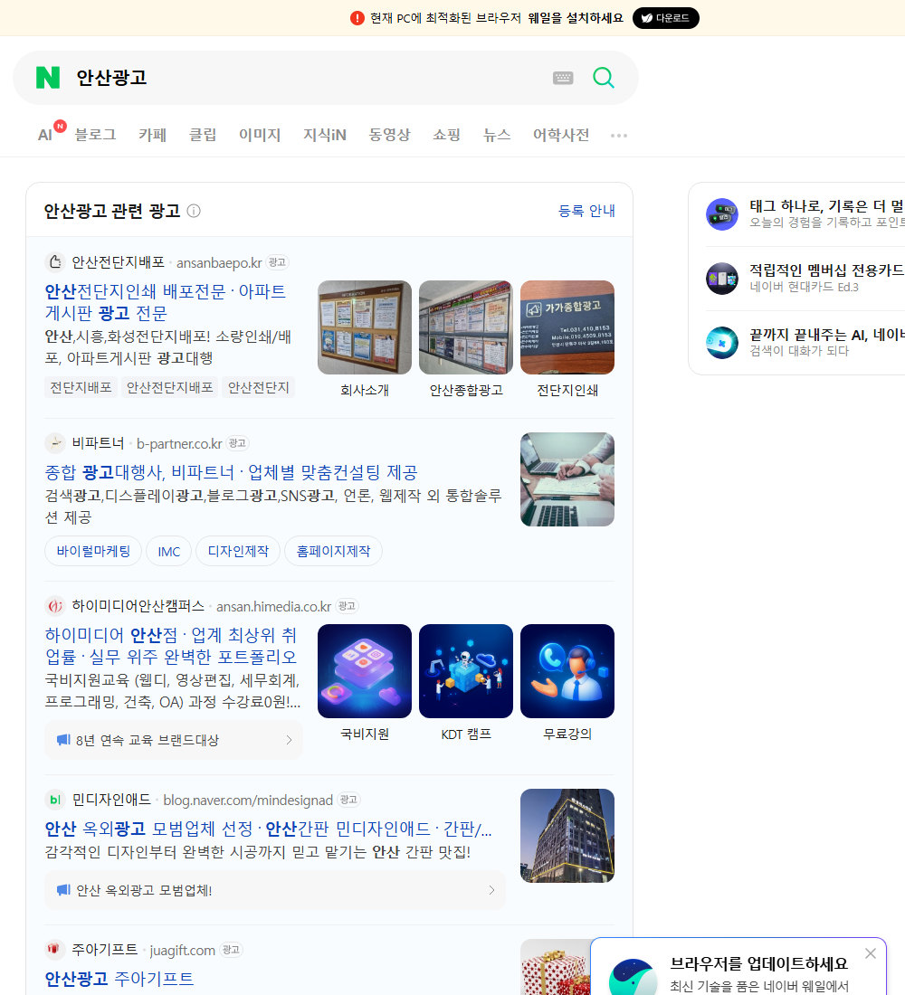The image size is (905, 995).
Task: Open the on-screen keyboard icon in search bar
Action: click(x=563, y=78)
